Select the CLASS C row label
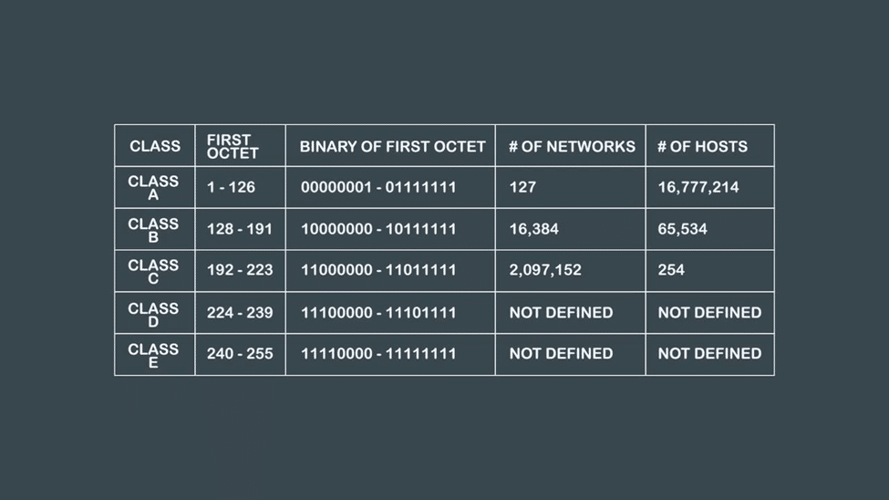Viewport: 889px width, 500px height. [x=153, y=271]
